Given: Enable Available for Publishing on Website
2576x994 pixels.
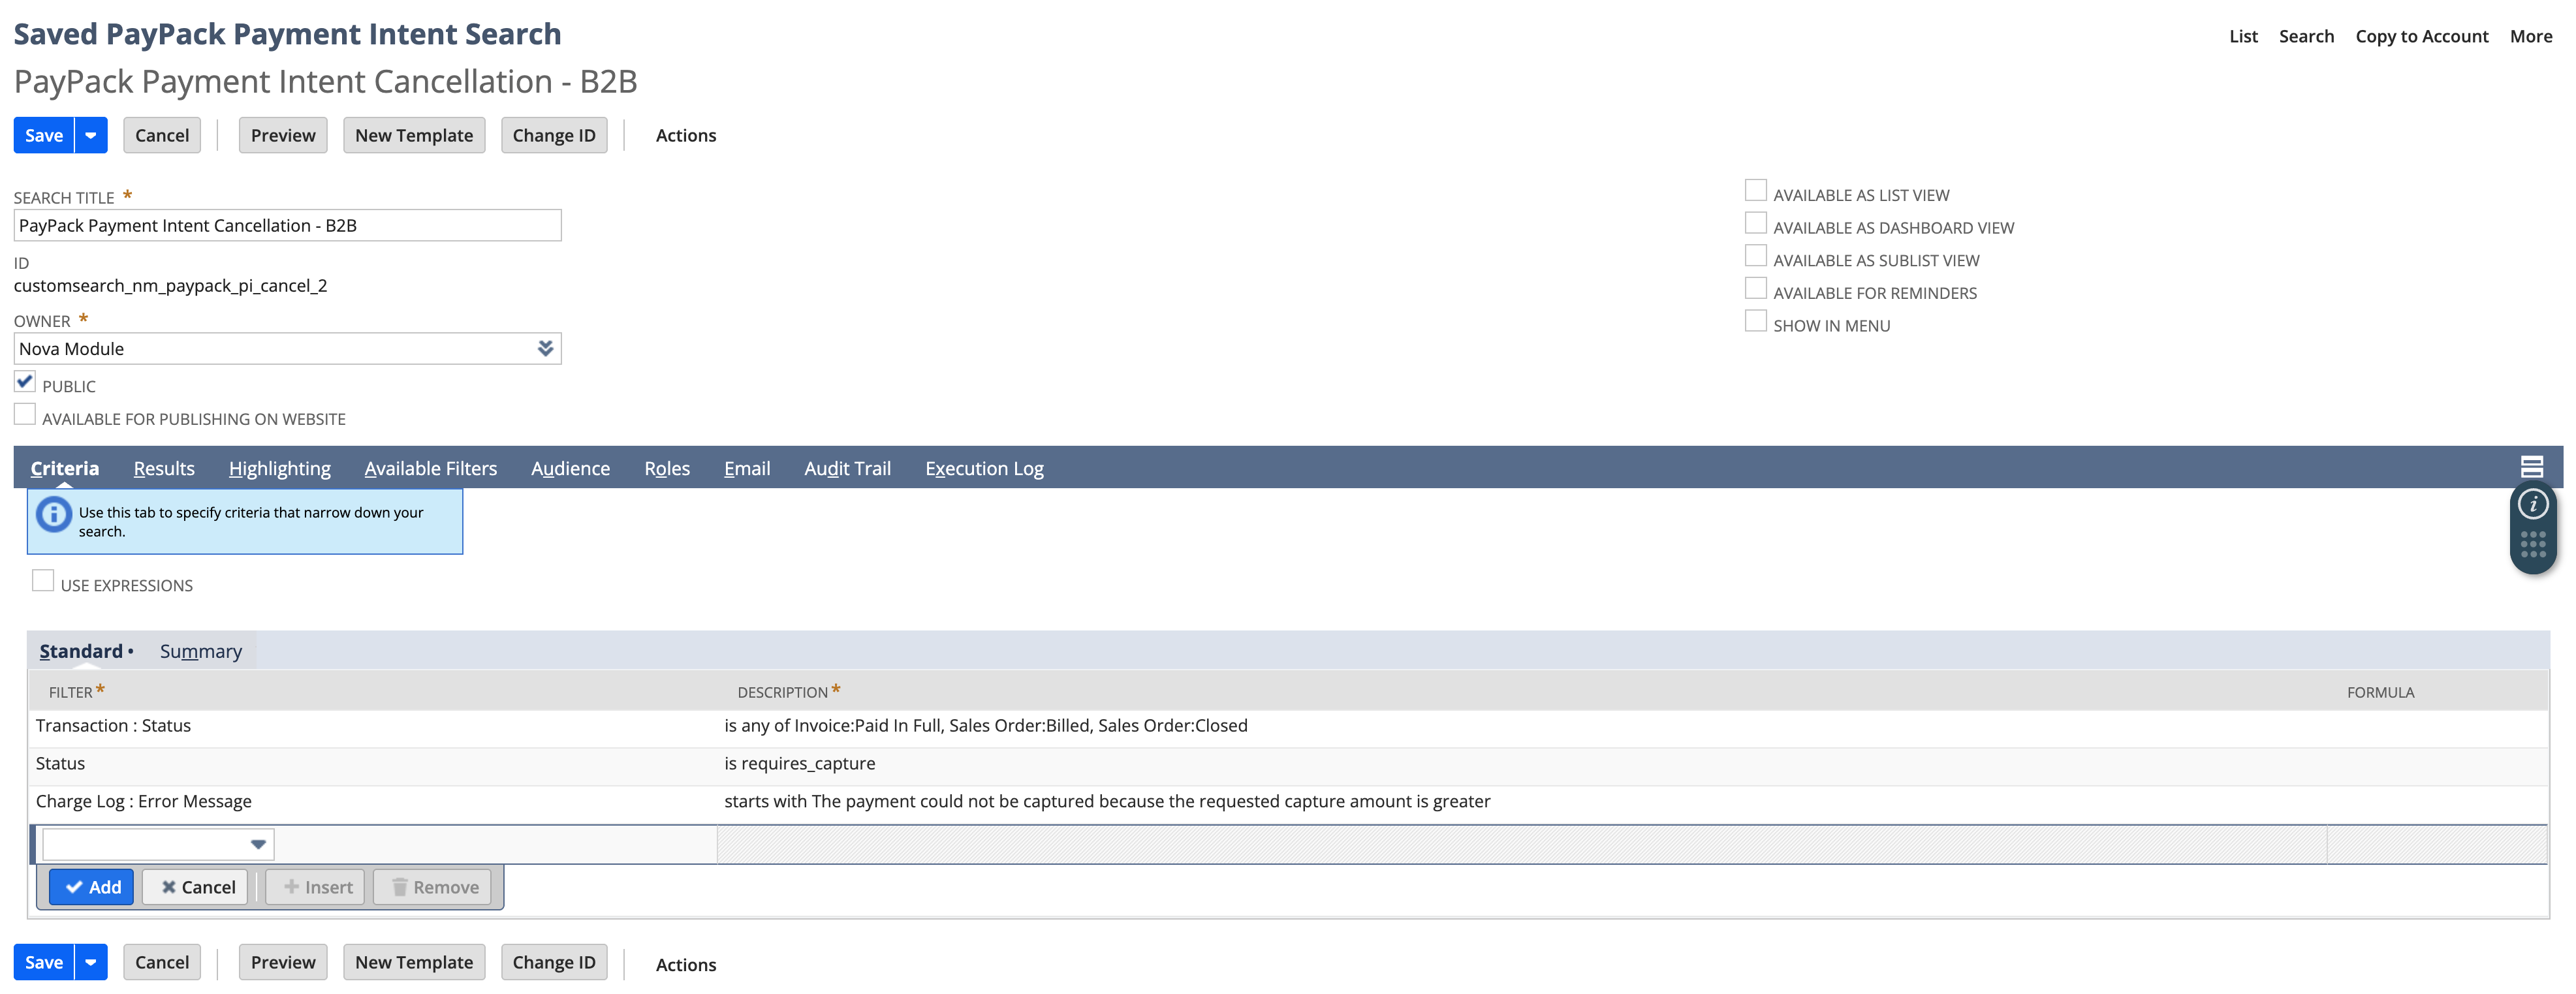Looking at the screenshot, I should tap(25, 415).
